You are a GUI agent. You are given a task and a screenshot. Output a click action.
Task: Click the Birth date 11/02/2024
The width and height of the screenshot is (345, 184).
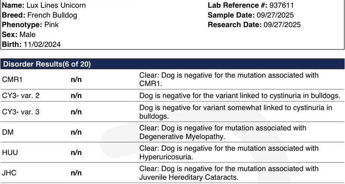click(42, 44)
